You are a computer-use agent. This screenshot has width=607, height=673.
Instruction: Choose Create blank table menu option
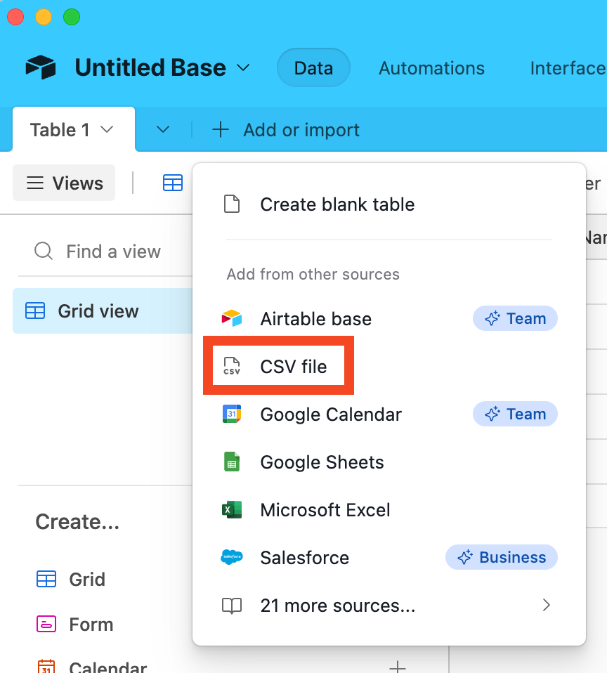337,204
